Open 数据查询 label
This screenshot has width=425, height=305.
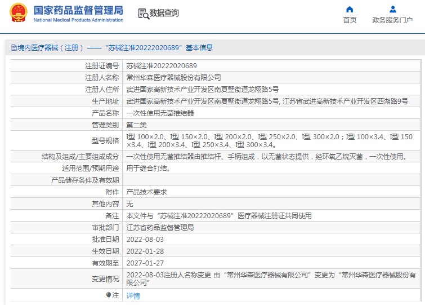pos(164,13)
